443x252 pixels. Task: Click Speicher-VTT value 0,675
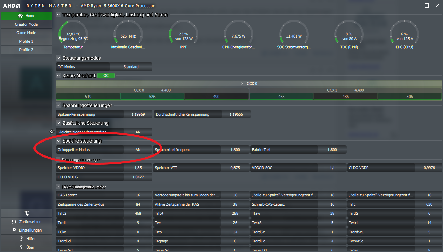pyautogui.click(x=235, y=168)
